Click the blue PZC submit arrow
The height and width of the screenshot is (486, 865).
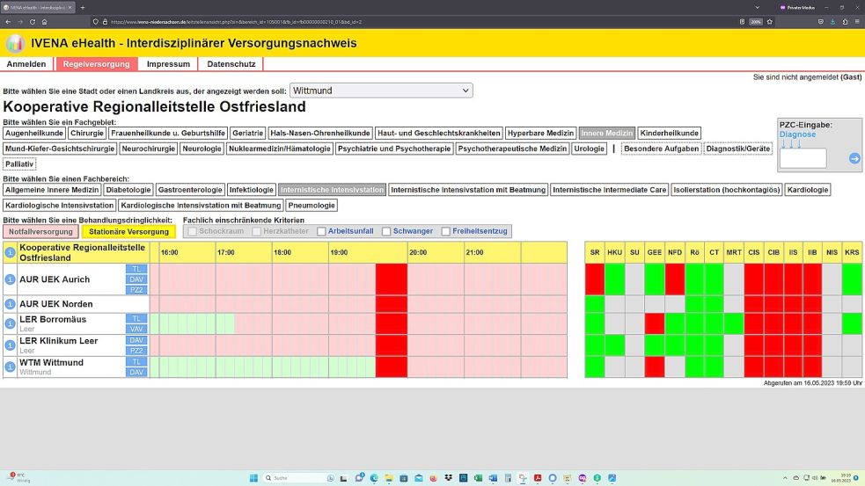[x=854, y=159]
